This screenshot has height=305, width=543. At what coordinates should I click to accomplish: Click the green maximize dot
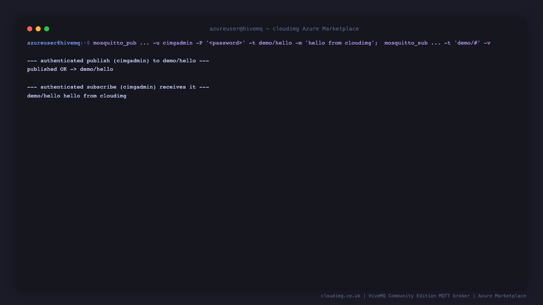click(x=47, y=29)
